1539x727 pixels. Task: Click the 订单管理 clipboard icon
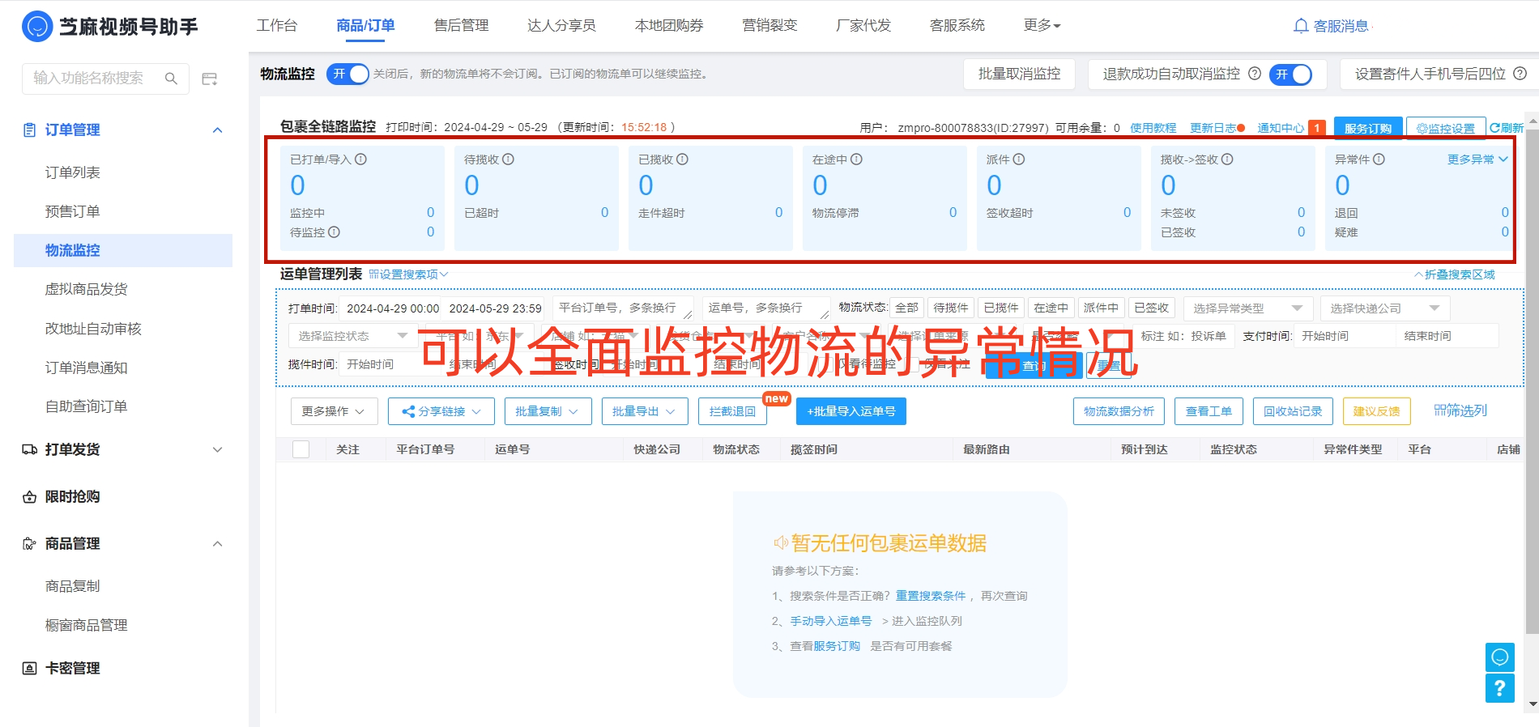[30, 130]
